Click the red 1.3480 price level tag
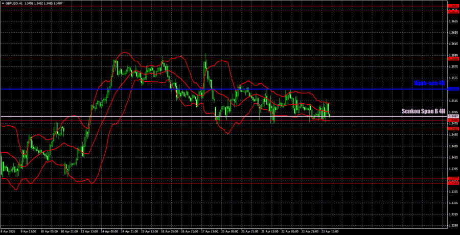 (453, 120)
